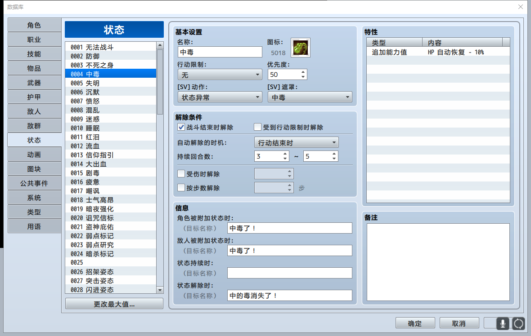Open the 自动解除的时机 dropdown
Viewport: 531px width, 336px height.
point(296,143)
